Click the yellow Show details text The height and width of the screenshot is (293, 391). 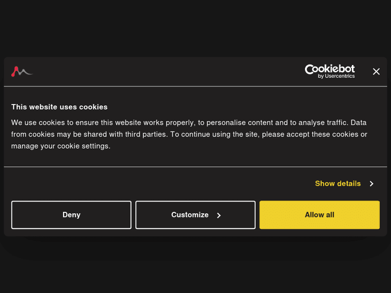[x=338, y=184]
